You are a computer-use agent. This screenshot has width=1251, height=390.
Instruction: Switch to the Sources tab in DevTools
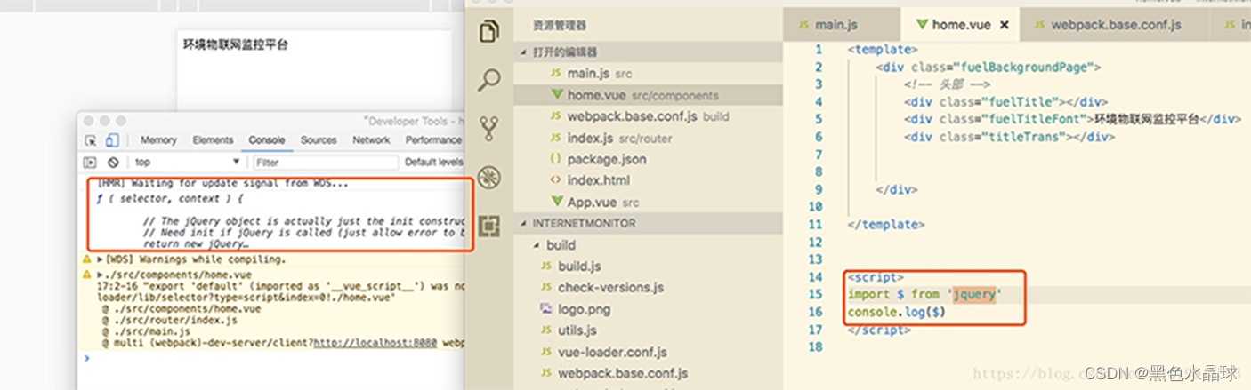pyautogui.click(x=319, y=140)
